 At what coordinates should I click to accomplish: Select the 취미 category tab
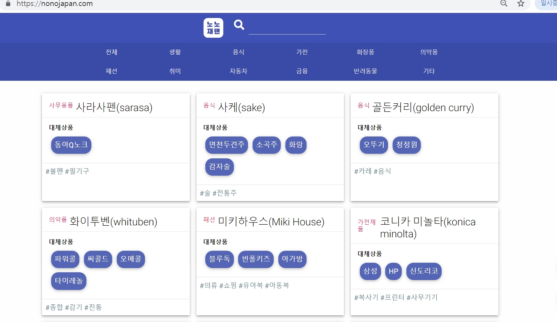click(175, 71)
